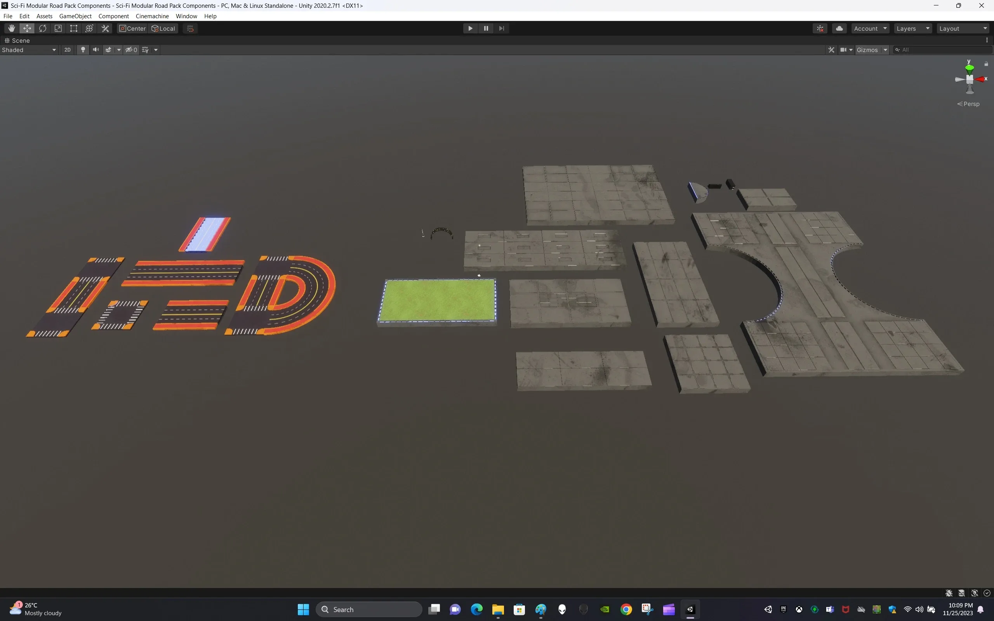Open Unity Cloud services via cloud icon
Screen dimensions: 994x621
(x=839, y=28)
